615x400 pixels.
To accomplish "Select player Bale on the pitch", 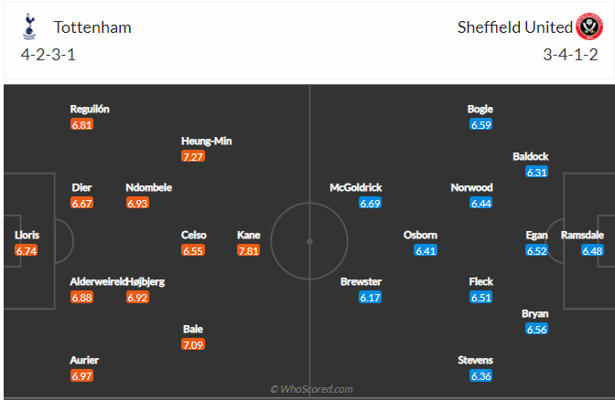I will point(192,329).
